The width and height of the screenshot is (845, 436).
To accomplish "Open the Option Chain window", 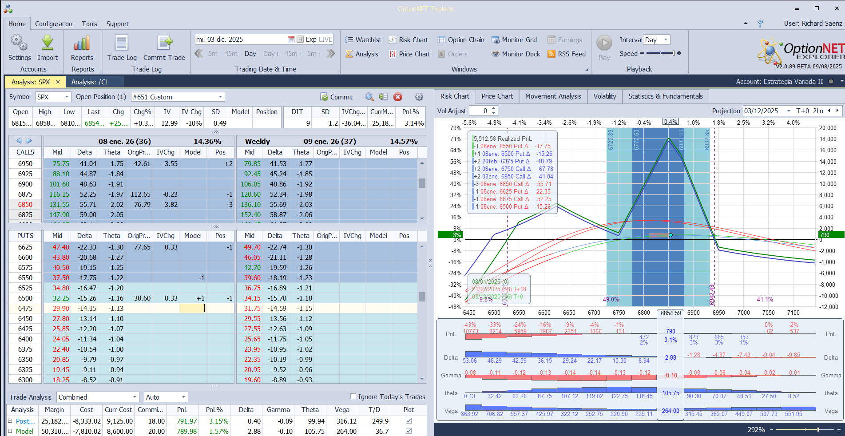I will [x=461, y=40].
